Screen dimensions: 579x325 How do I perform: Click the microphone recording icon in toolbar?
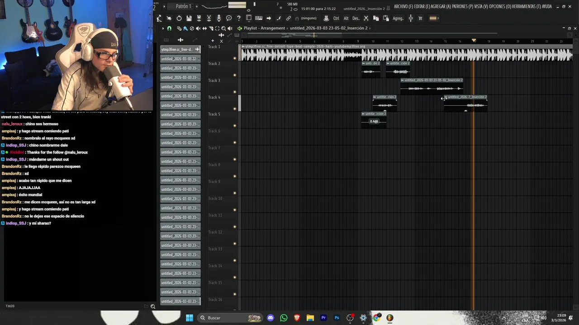click(x=219, y=18)
